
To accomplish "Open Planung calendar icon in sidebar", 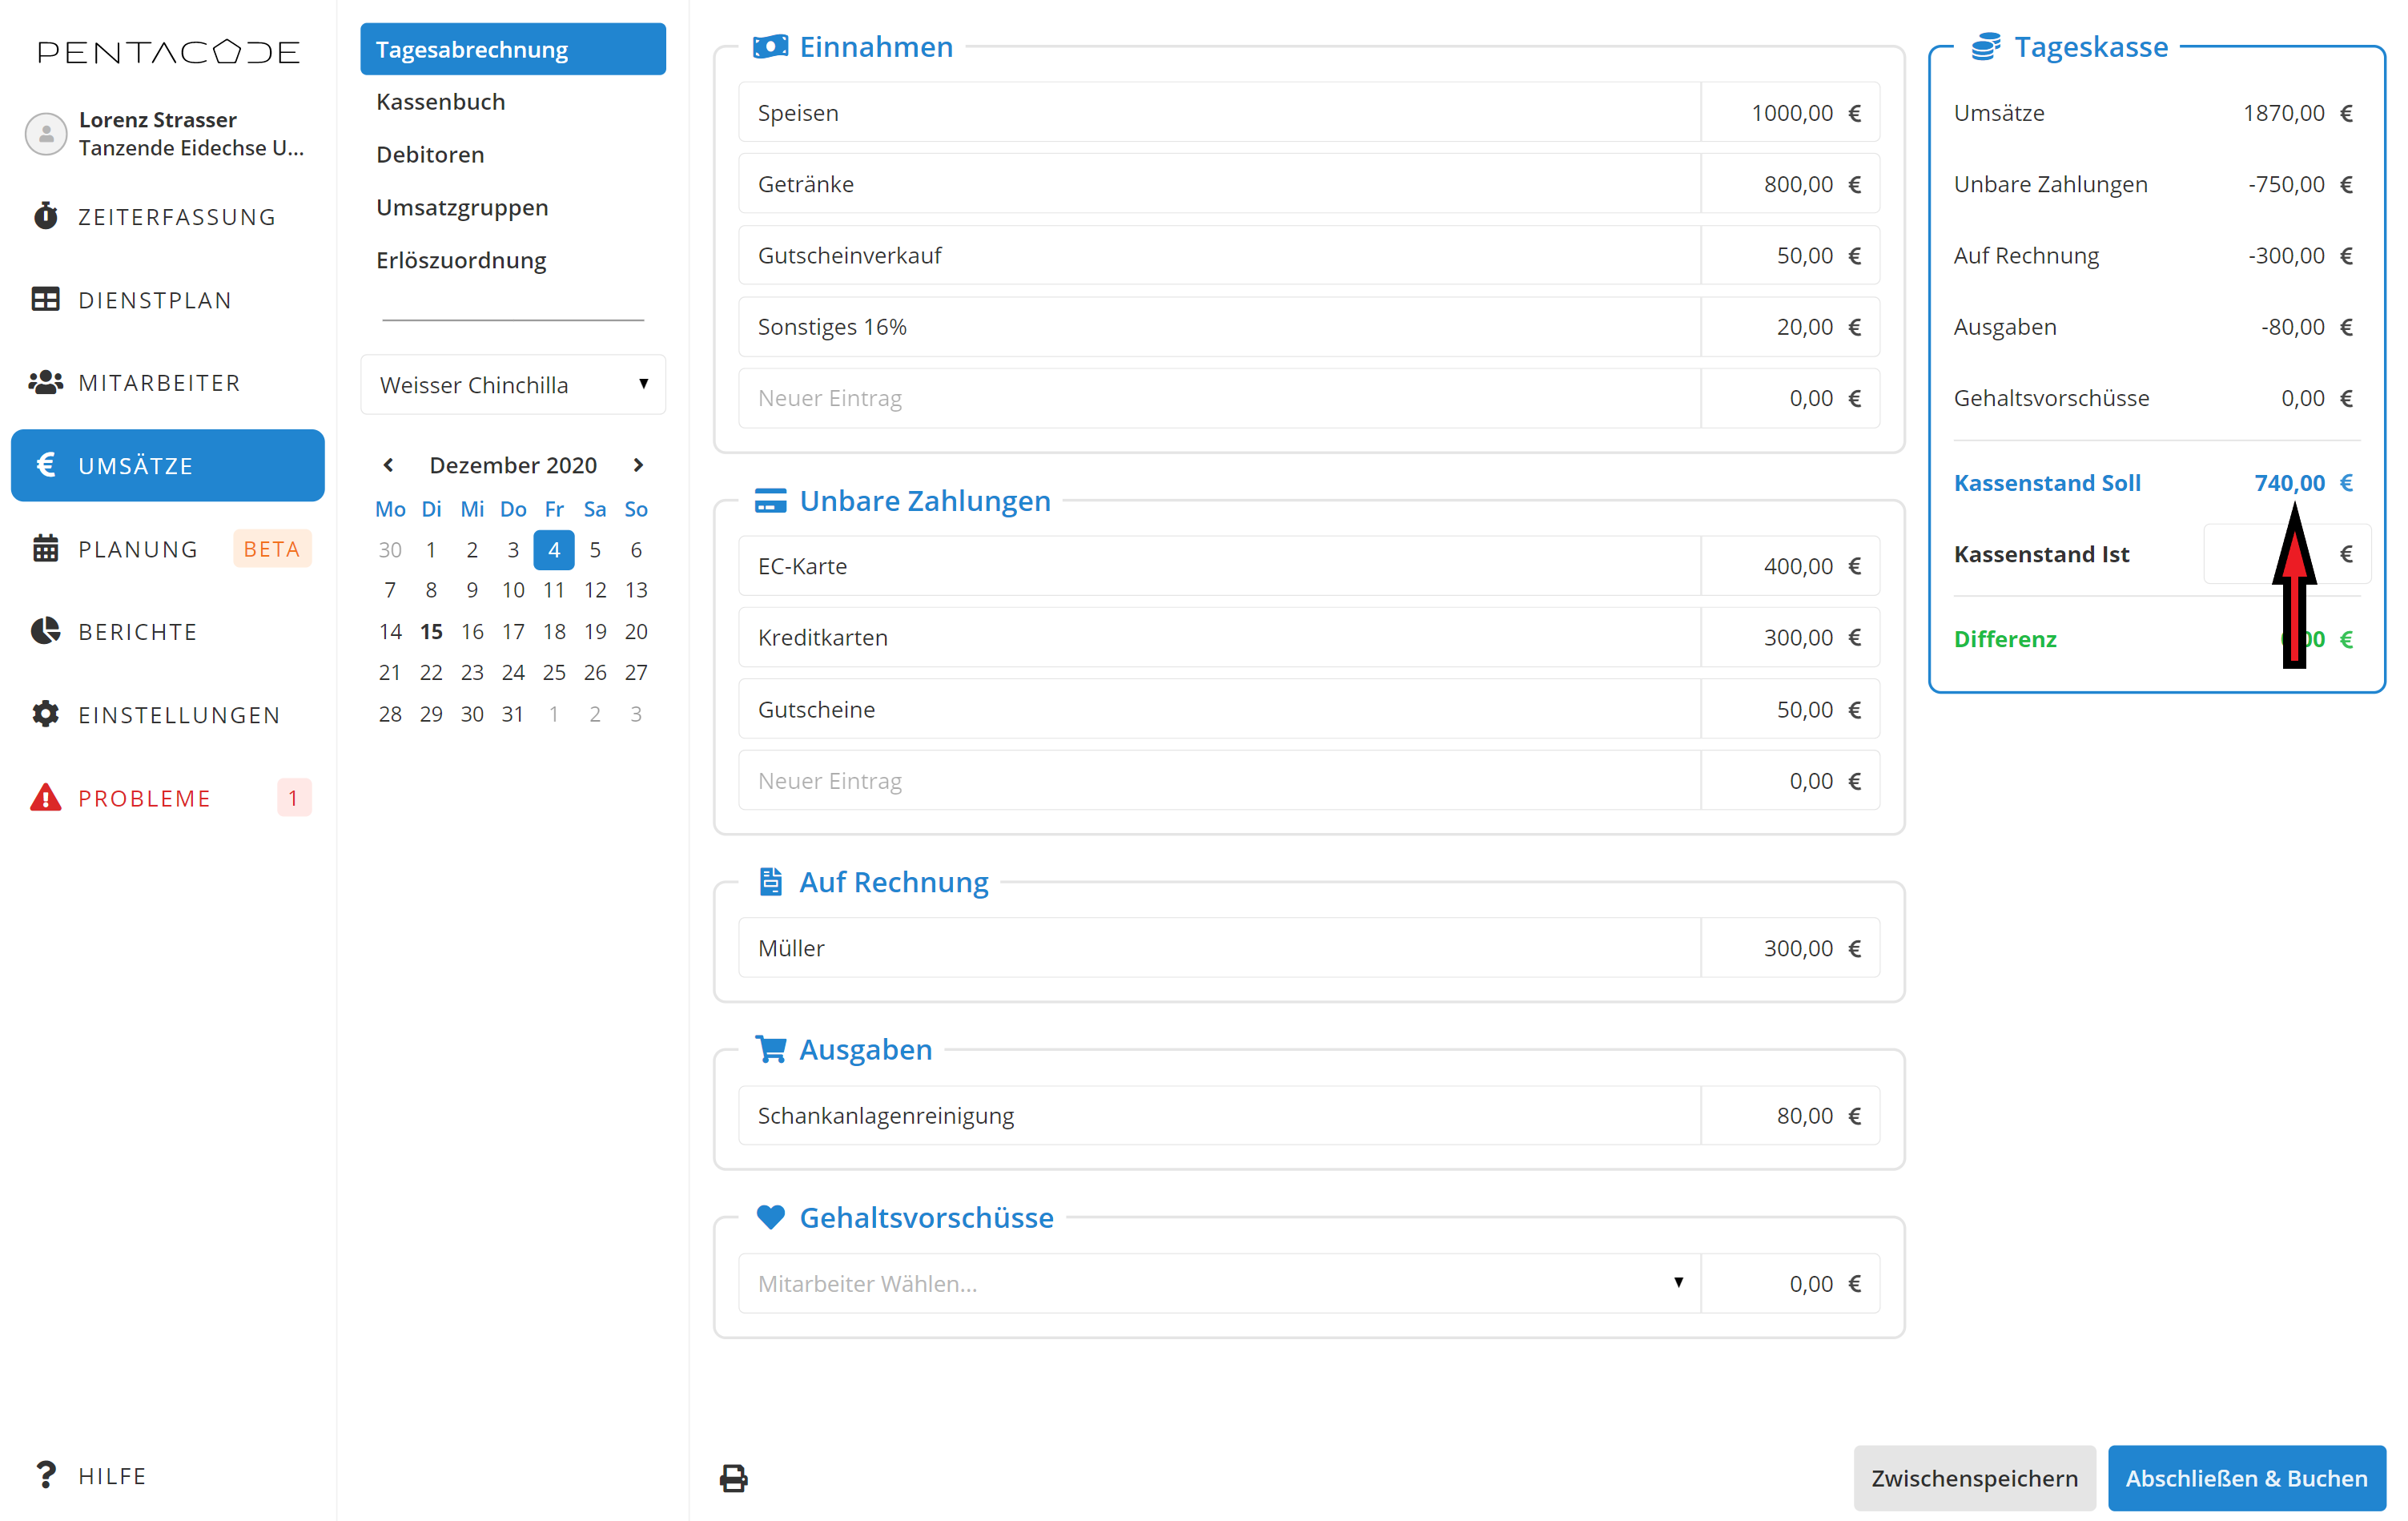I will click(x=45, y=548).
